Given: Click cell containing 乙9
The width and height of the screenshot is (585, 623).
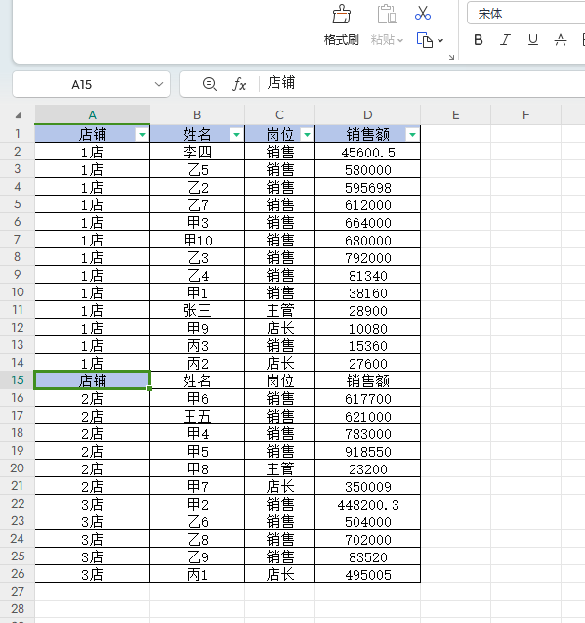Looking at the screenshot, I should pyautogui.click(x=197, y=556).
